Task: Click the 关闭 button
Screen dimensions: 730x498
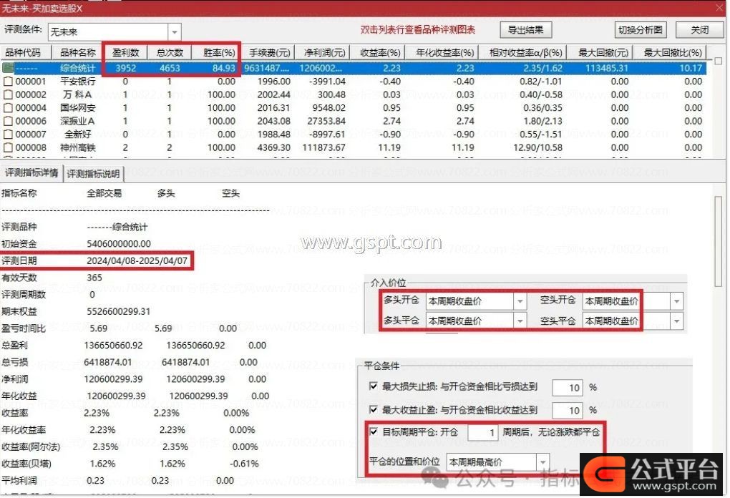Action: pyautogui.click(x=699, y=30)
